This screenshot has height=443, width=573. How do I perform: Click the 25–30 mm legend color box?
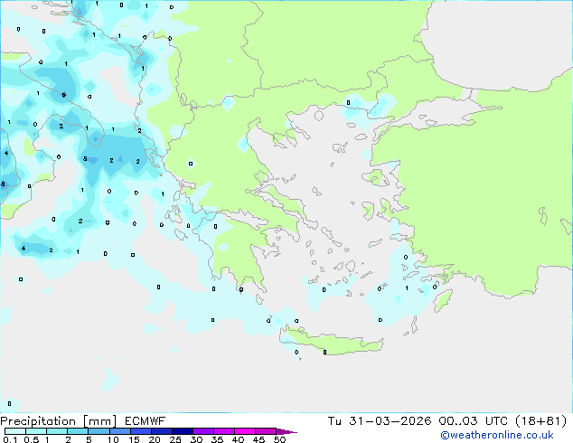[182, 431]
